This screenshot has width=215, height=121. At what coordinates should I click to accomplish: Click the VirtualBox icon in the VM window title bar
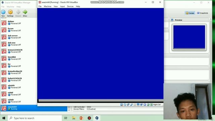(40, 2)
